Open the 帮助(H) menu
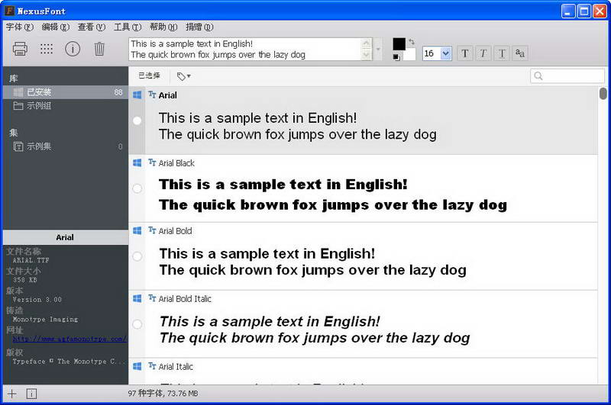611x405 pixels. point(163,27)
